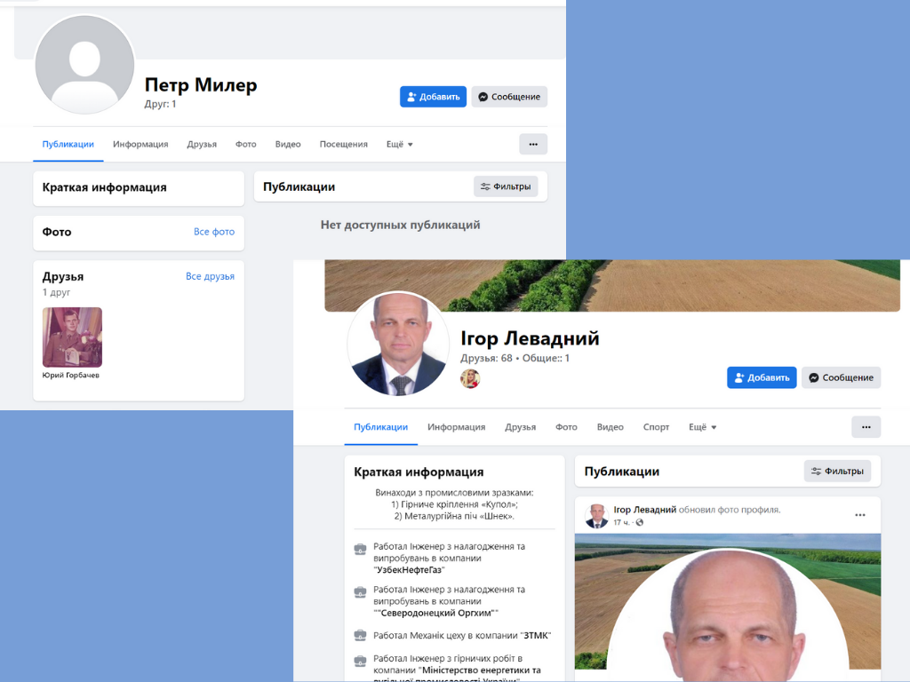910x682 pixels.
Task: Send a message to Ігор Левадний
Action: [841, 377]
